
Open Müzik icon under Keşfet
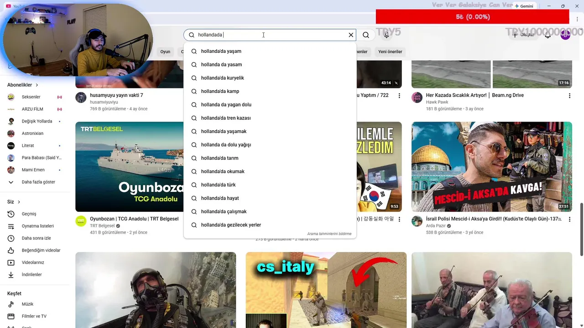[x=11, y=304]
